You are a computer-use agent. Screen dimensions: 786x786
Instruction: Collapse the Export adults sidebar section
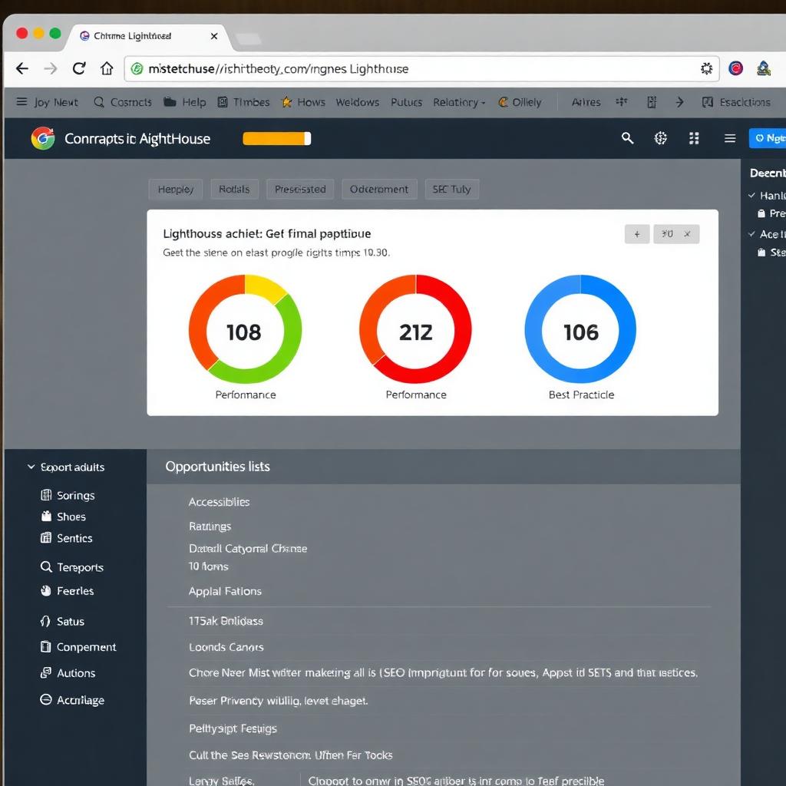[31, 467]
